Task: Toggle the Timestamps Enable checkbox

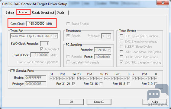Action: pos(68,36)
